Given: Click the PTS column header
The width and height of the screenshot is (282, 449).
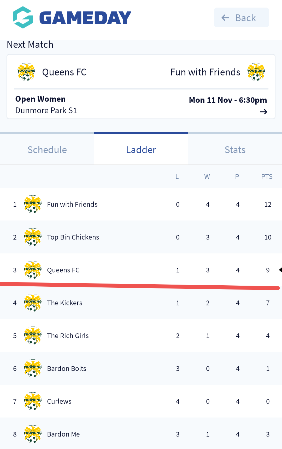Looking at the screenshot, I should 267,177.
